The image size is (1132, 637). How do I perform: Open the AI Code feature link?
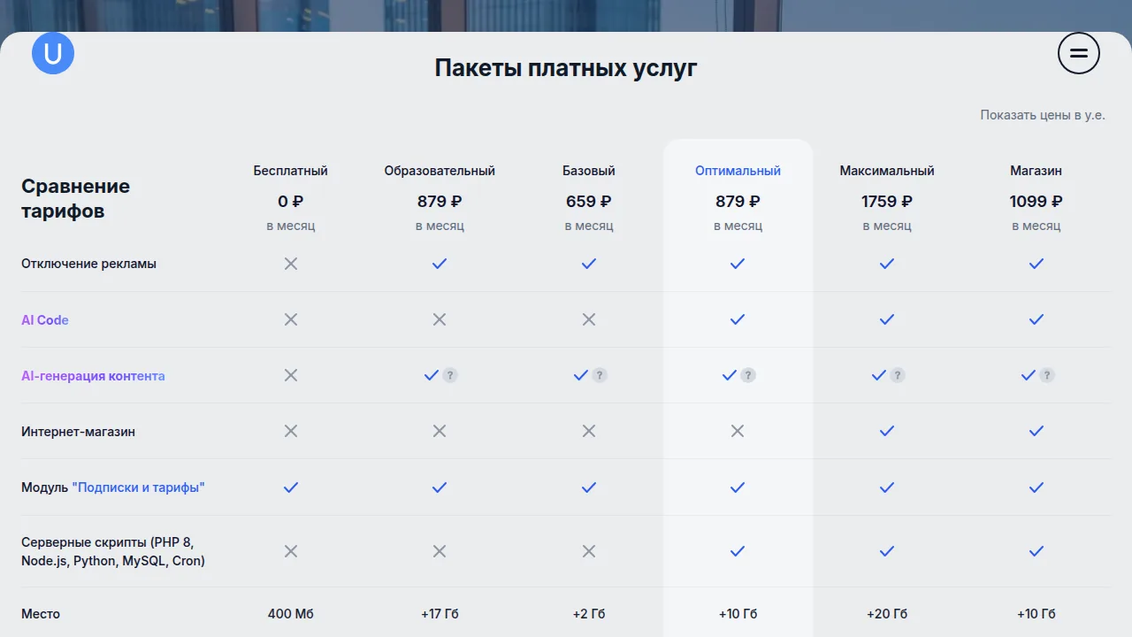(45, 320)
